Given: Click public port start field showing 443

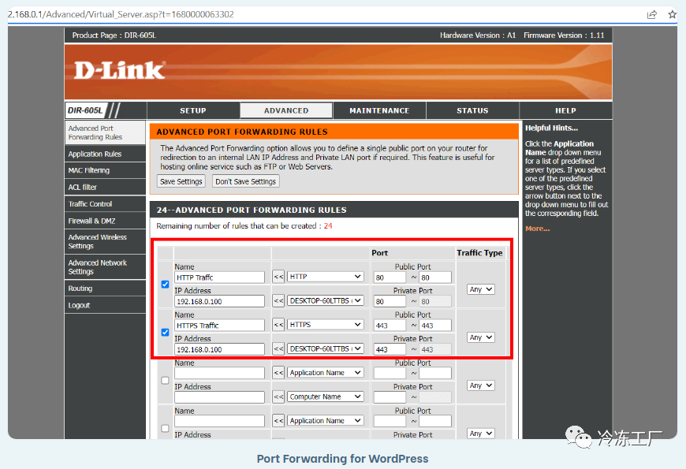Looking at the screenshot, I should (x=390, y=326).
